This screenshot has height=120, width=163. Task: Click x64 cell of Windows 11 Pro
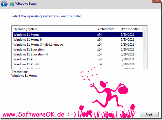point(100,59)
